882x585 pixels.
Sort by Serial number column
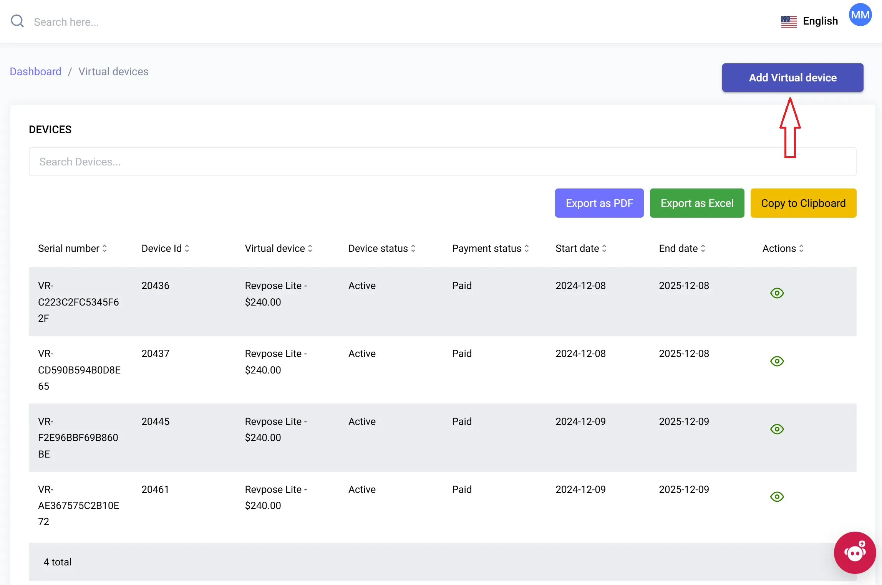click(72, 248)
